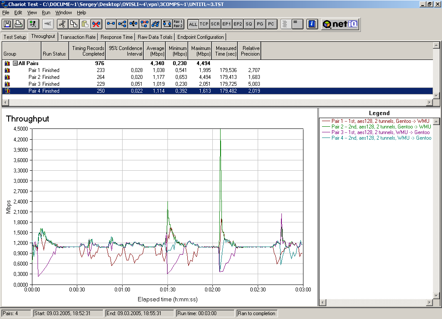442x319 pixels.
Task: Switch to the Response Time tab
Action: [x=117, y=37]
